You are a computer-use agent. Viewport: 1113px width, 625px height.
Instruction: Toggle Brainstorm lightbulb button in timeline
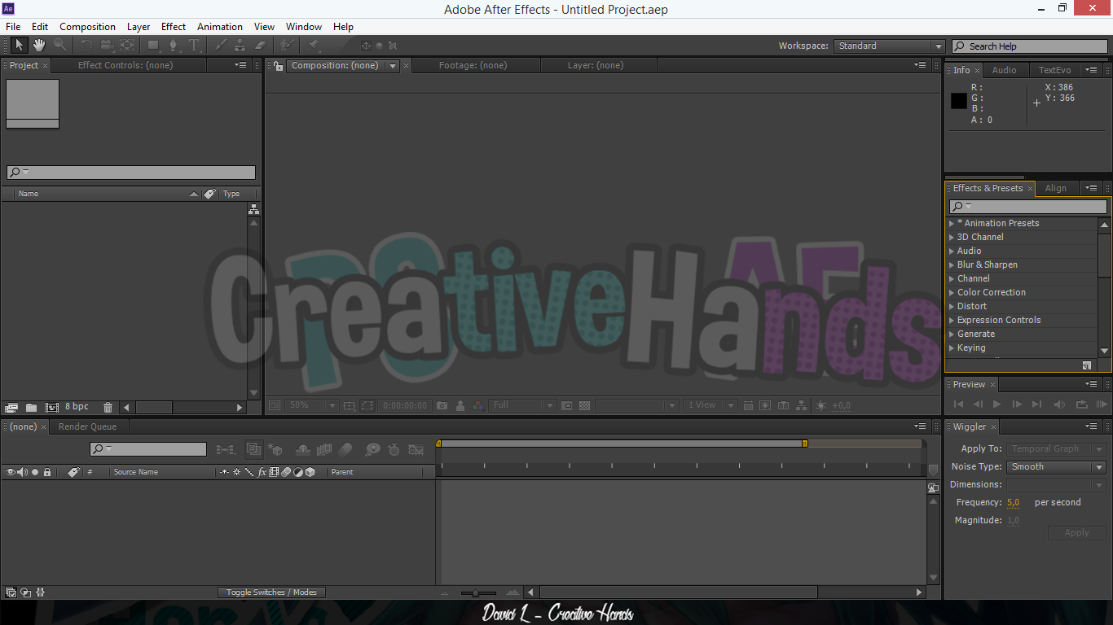372,449
